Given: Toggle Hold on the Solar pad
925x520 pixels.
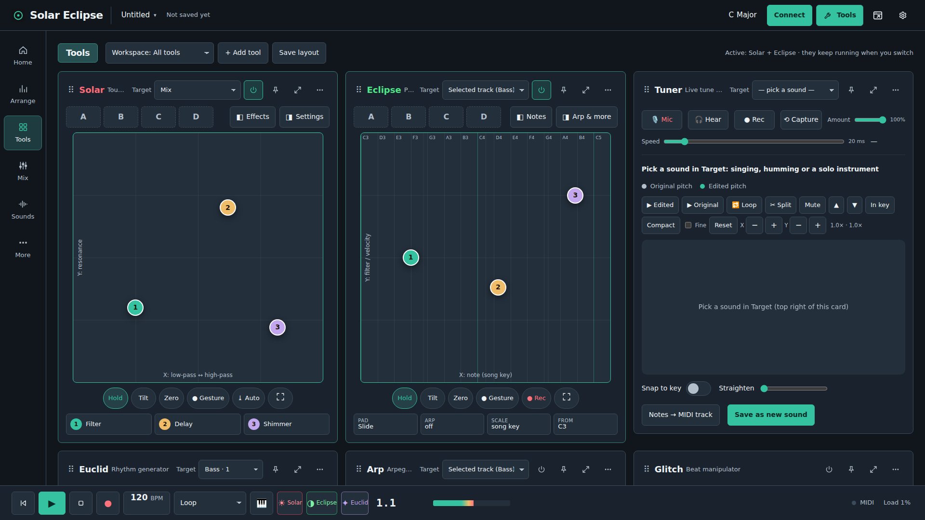Looking at the screenshot, I should [115, 398].
